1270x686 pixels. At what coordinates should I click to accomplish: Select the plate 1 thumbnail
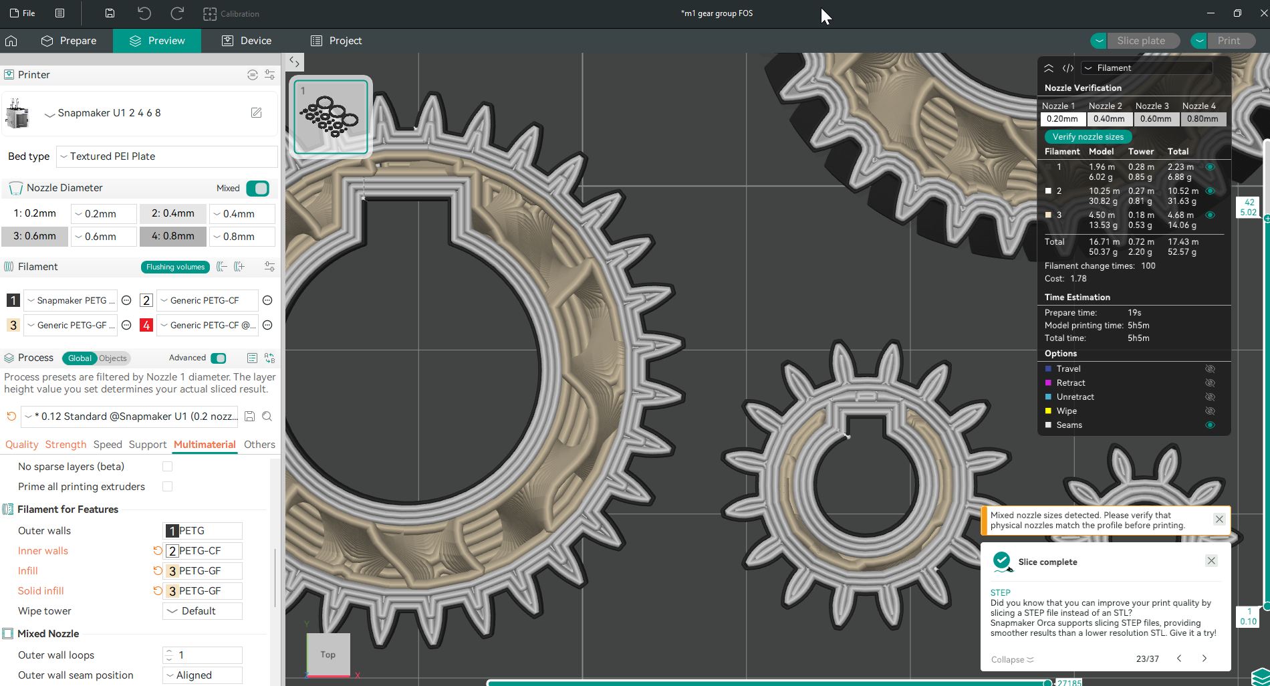pos(331,117)
